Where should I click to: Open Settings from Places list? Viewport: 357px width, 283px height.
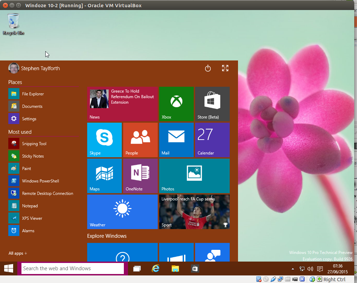tap(29, 119)
